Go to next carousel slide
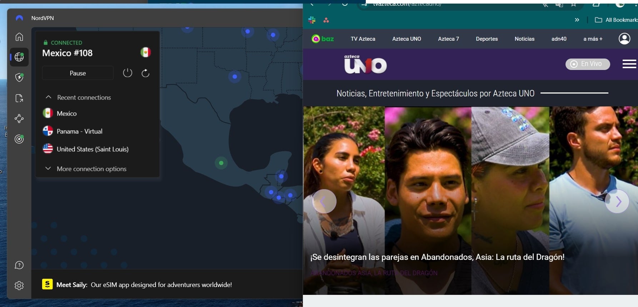Viewport: 638px width, 307px height. (617, 201)
